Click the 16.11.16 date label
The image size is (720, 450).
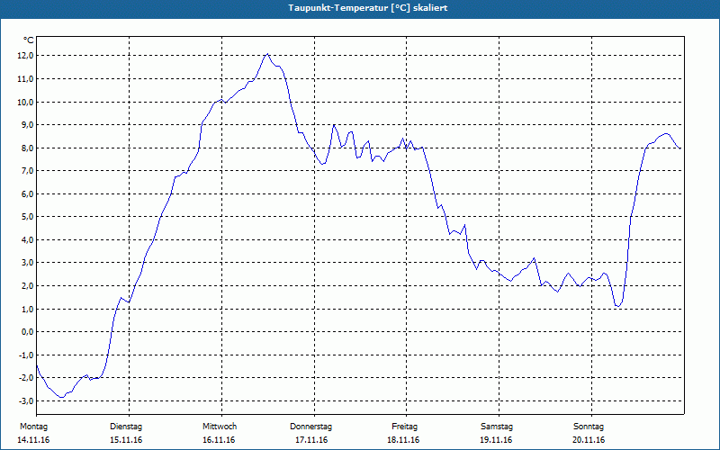coord(219,440)
